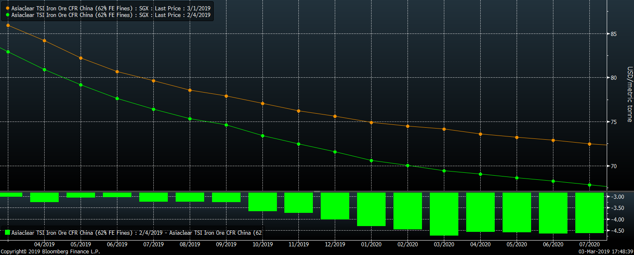Select the 2/4/2019 Last Price legend label
Image resolution: width=634 pixels, height=255 pixels.
pyautogui.click(x=111, y=15)
